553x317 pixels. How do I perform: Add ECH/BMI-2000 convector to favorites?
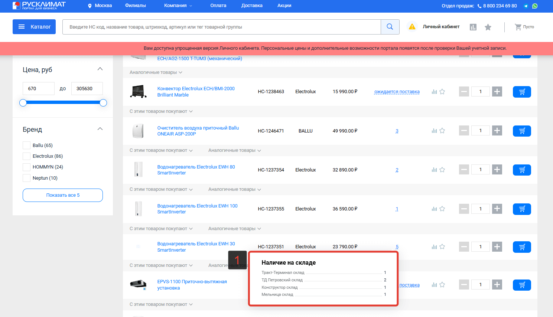(442, 92)
